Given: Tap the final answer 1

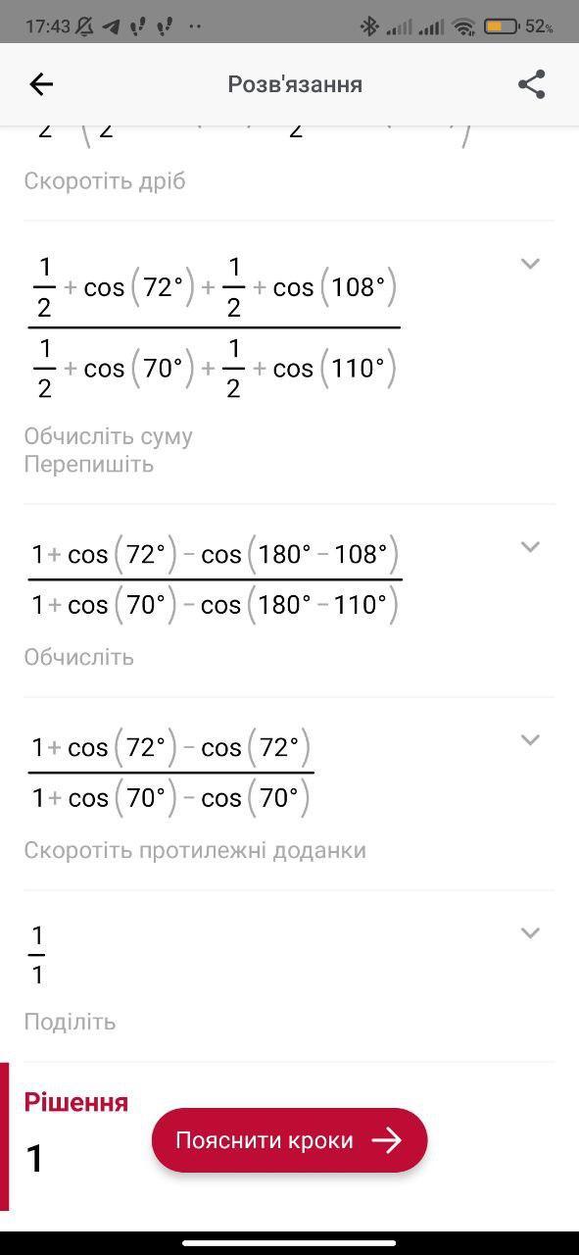Looking at the screenshot, I should pos(35,1159).
